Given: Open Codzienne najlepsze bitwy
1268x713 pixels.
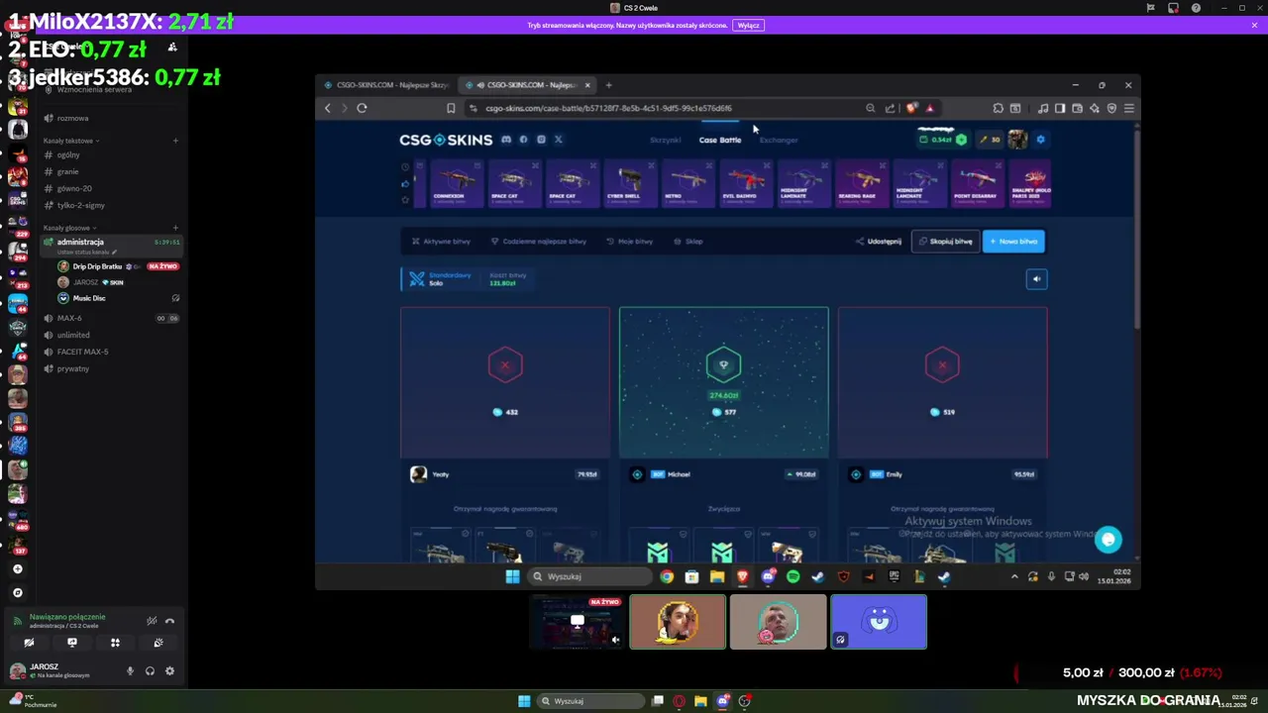Looking at the screenshot, I should tap(539, 242).
